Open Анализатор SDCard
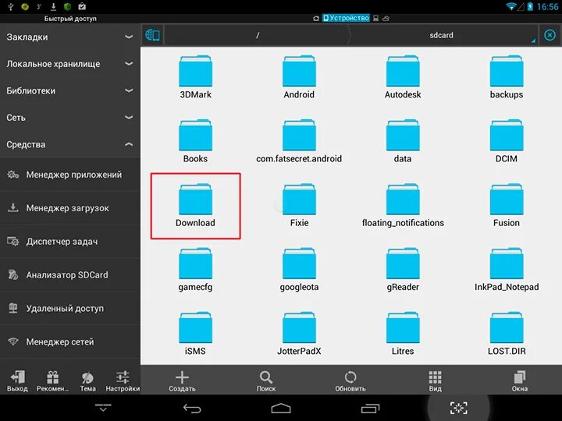The height and width of the screenshot is (421, 562). (x=70, y=275)
